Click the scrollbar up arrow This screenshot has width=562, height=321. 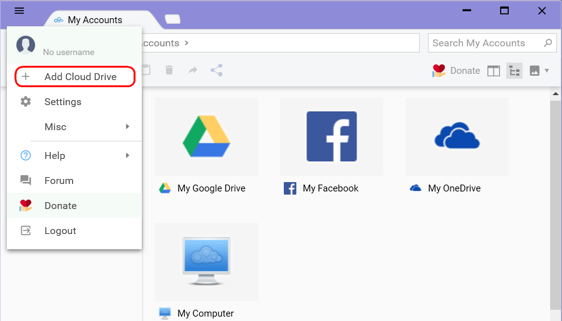point(556,94)
